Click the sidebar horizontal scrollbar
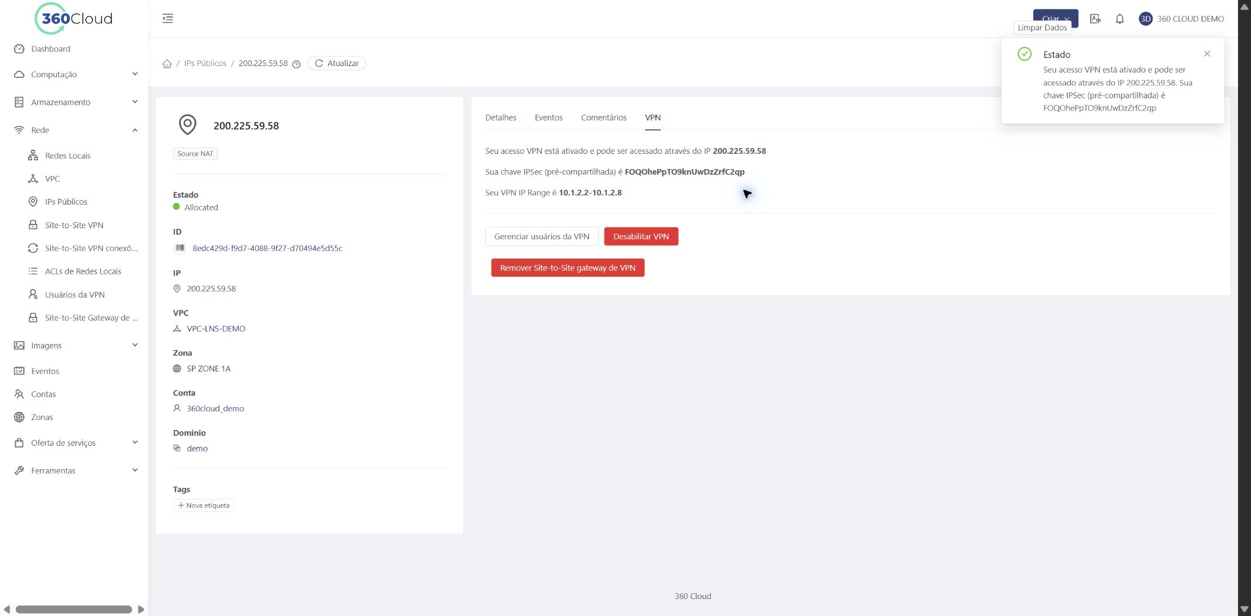1251x616 pixels. [x=74, y=610]
